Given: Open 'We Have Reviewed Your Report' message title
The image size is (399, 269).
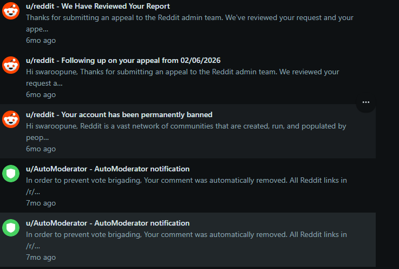Looking at the screenshot, I should click(97, 6).
